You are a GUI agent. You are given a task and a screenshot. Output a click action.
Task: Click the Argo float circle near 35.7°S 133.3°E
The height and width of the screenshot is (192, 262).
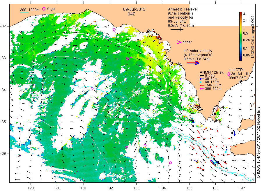tap(145, 145)
